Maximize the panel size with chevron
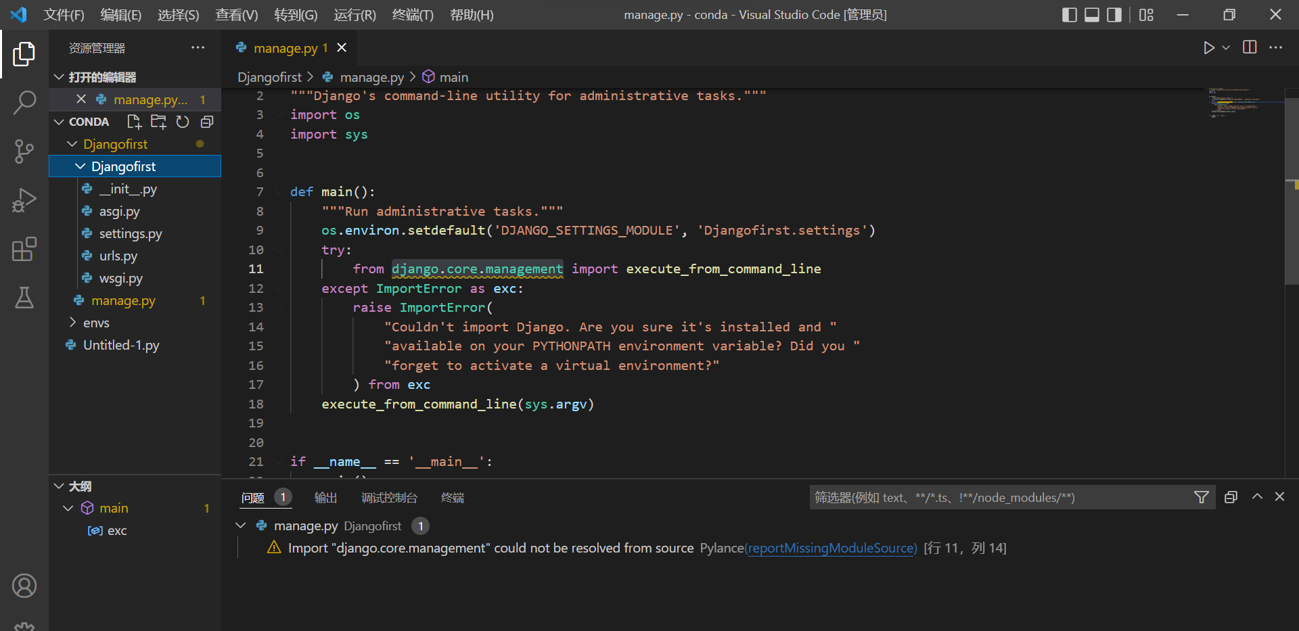The width and height of the screenshot is (1299, 631). [x=1257, y=496]
